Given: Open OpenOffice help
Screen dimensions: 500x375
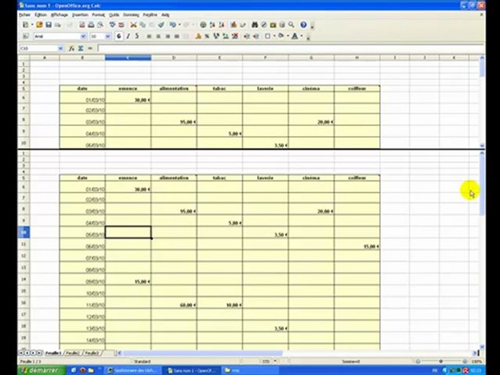Looking at the screenshot, I should 303,24.
